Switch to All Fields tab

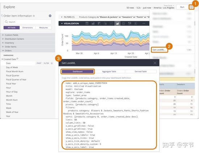(12, 28)
